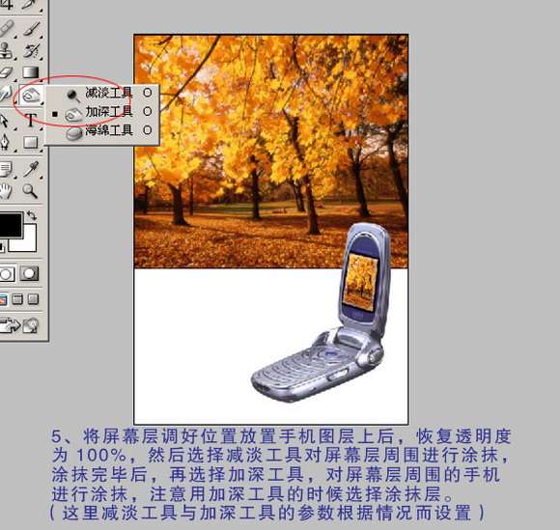This screenshot has width=560, height=530.
Task: Open the black foreground color swatch
Action: tap(11, 225)
